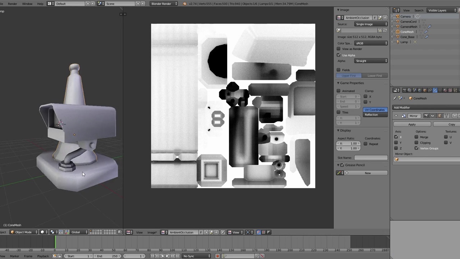Open the Source dropdown showing Single Image
Viewport: 460px width, 259px height.
click(x=370, y=24)
